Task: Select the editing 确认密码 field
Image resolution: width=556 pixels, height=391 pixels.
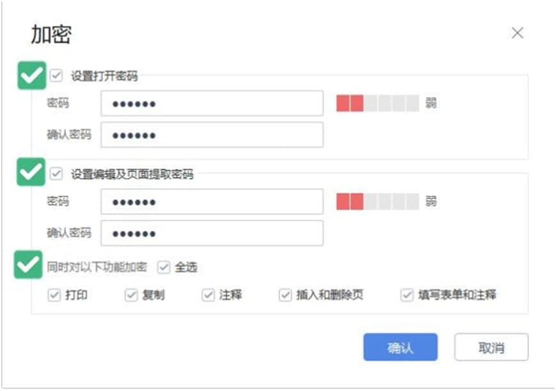Action: pos(211,234)
